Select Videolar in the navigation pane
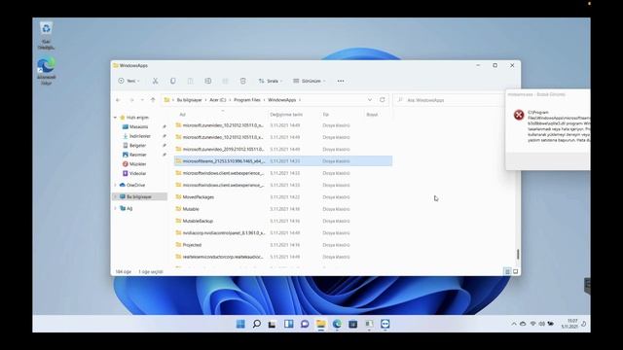The width and height of the screenshot is (623, 350). coord(138,173)
